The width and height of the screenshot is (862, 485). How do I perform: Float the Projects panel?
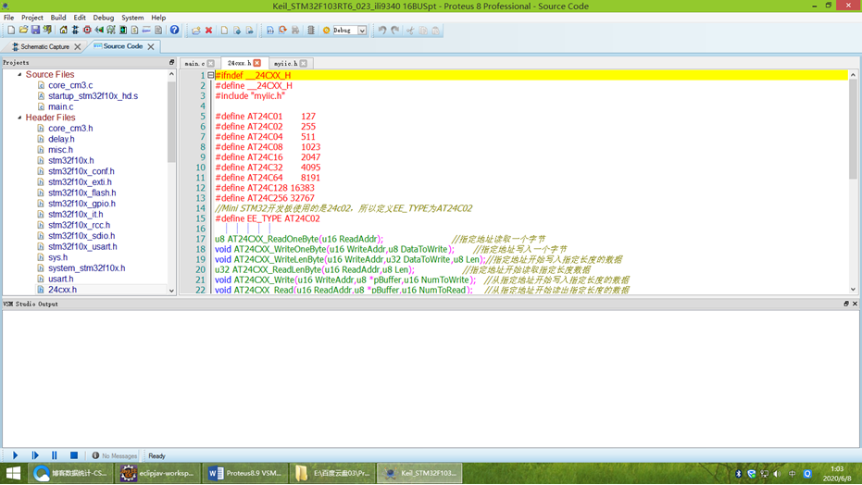[171, 63]
